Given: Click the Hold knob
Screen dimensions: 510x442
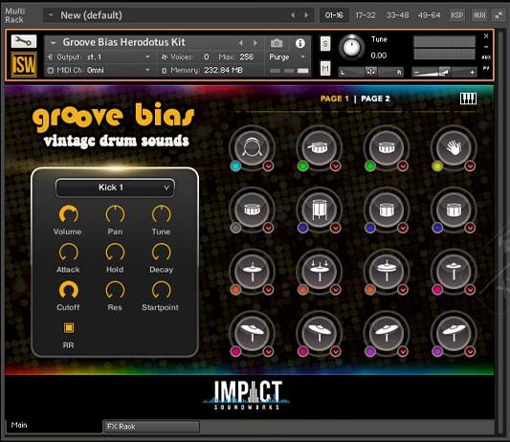Looking at the screenshot, I should [115, 253].
